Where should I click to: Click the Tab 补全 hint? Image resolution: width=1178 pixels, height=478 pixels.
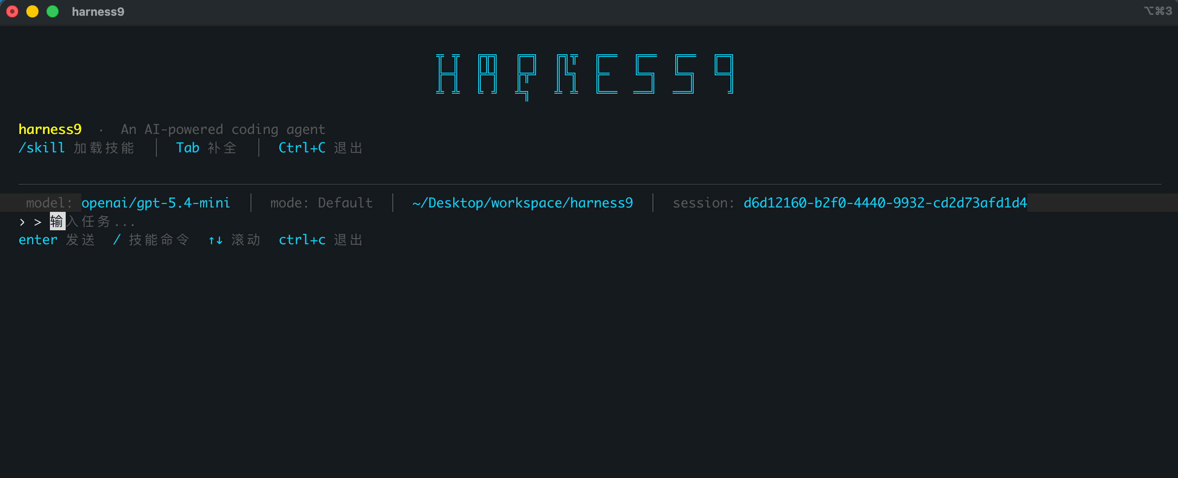pyautogui.click(x=206, y=148)
